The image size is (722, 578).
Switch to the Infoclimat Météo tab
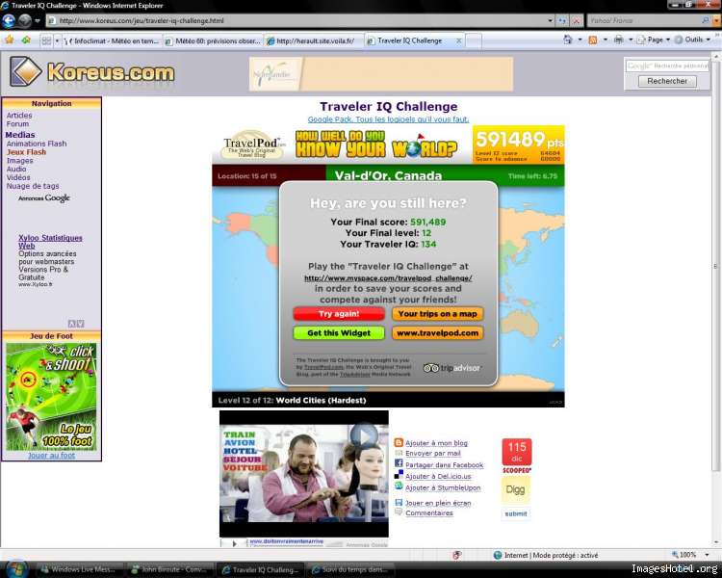[113, 41]
